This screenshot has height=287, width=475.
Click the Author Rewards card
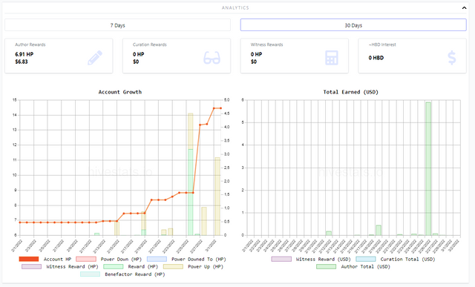coord(59,56)
